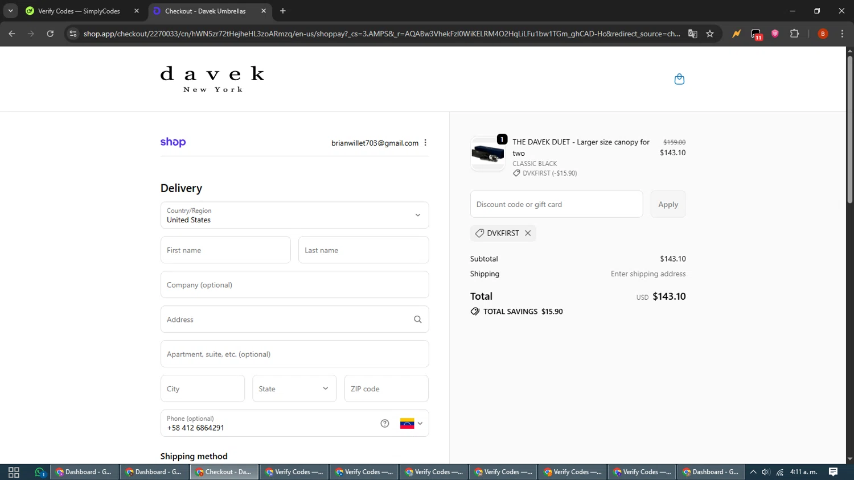Close the Checkout - Davek Umbrellas tab
This screenshot has width=854, height=480.
point(264,11)
